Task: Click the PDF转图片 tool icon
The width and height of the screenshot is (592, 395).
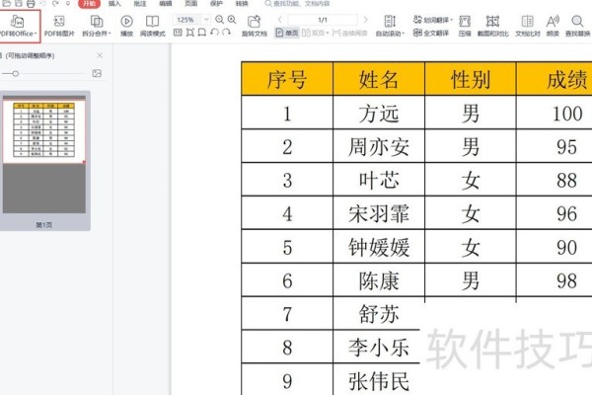Action: [59, 21]
